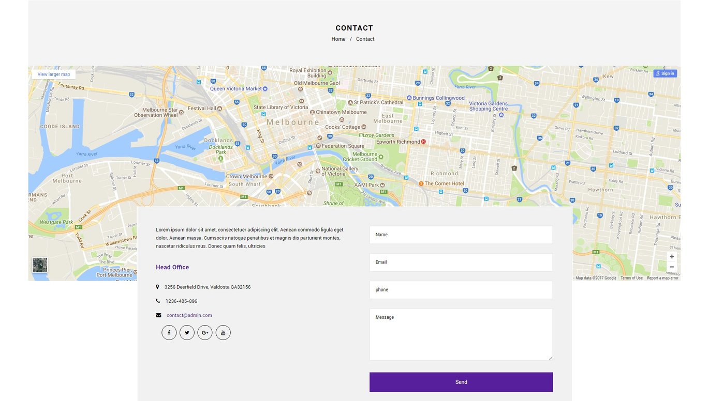Focus the Name input field

pyautogui.click(x=461, y=235)
